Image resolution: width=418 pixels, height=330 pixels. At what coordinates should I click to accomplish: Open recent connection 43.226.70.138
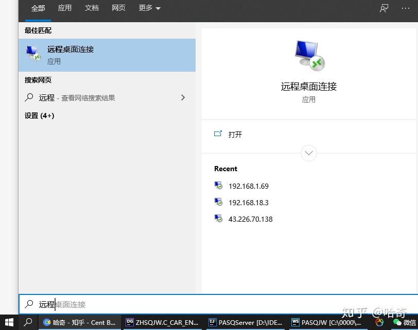[251, 219]
